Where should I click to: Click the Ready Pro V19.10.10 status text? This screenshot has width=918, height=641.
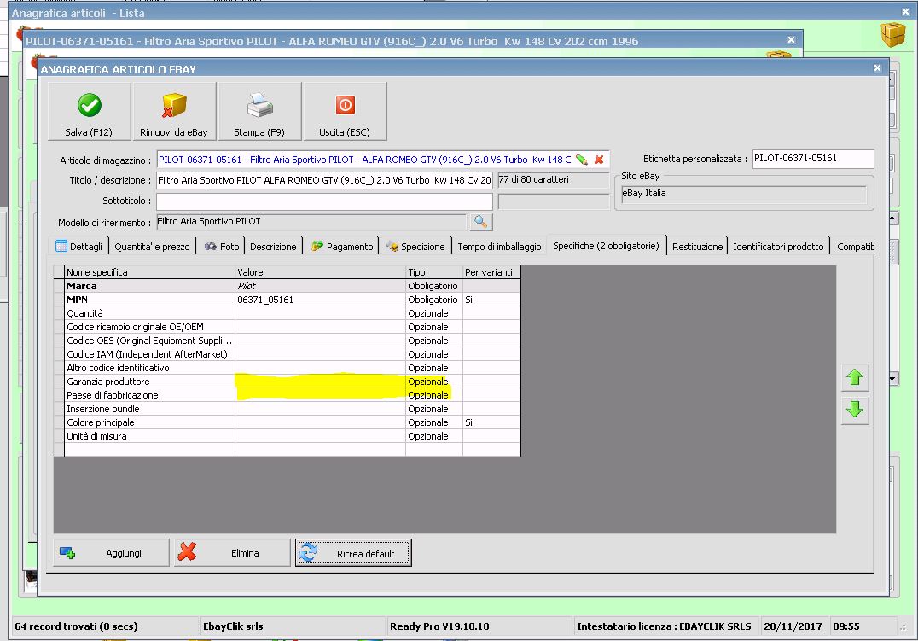[x=439, y=626]
